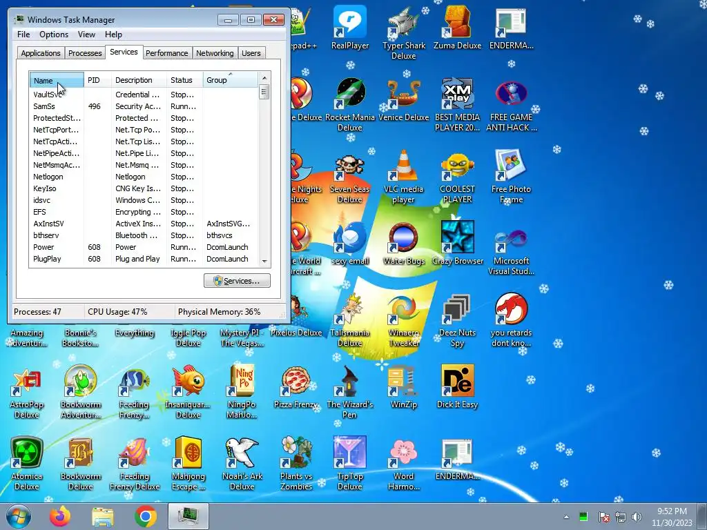Viewport: 707px width, 530px height.
Task: Sort by Group column header
Action: pos(230,80)
